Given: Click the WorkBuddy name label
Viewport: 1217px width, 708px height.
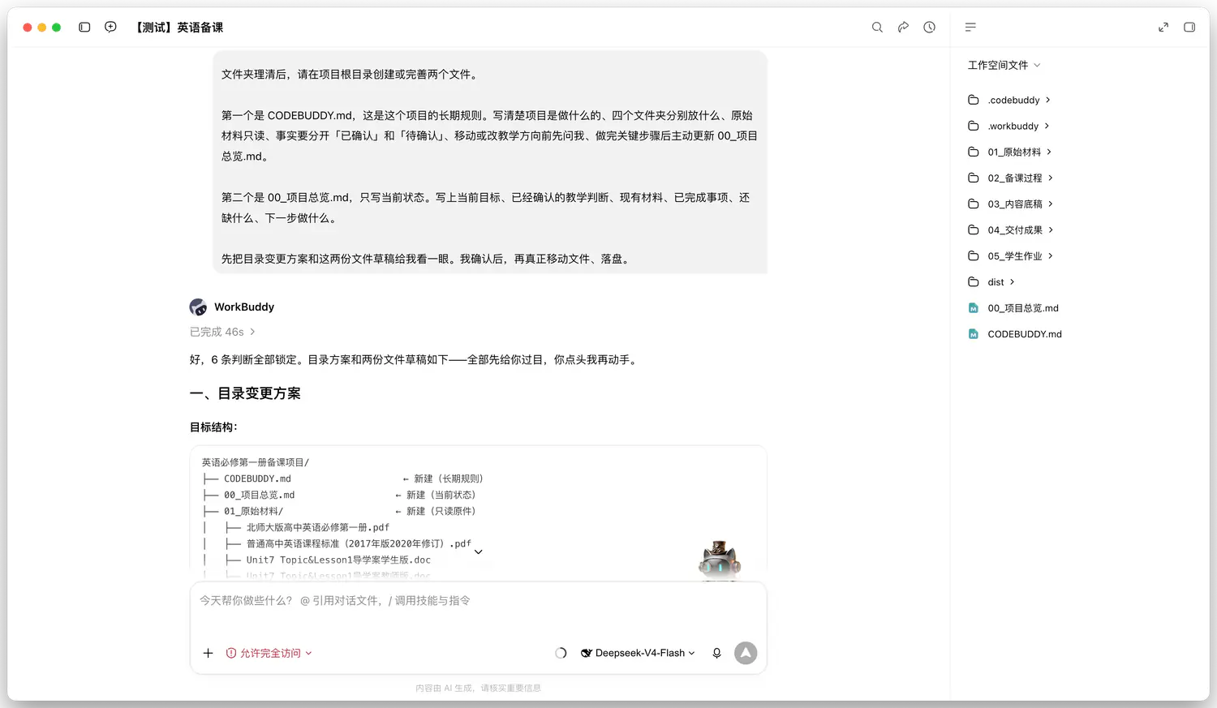Looking at the screenshot, I should click(x=244, y=307).
